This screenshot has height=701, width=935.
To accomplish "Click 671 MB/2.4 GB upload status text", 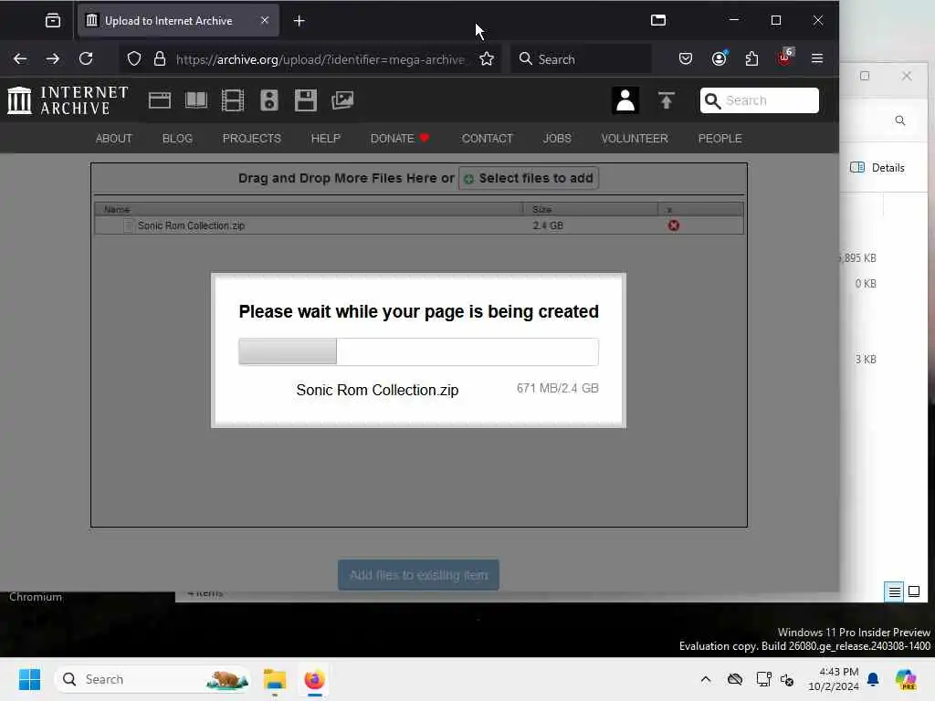I will point(558,388).
